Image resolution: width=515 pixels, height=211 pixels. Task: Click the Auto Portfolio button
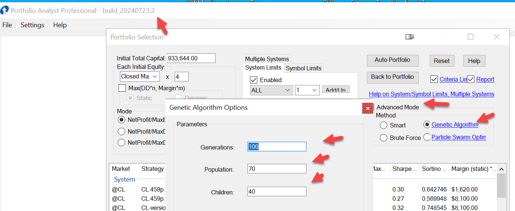(x=392, y=60)
